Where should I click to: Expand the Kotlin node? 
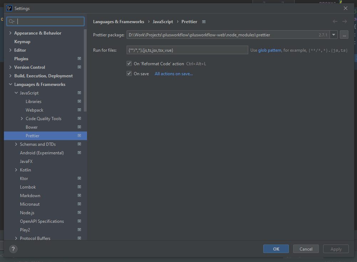(16, 170)
